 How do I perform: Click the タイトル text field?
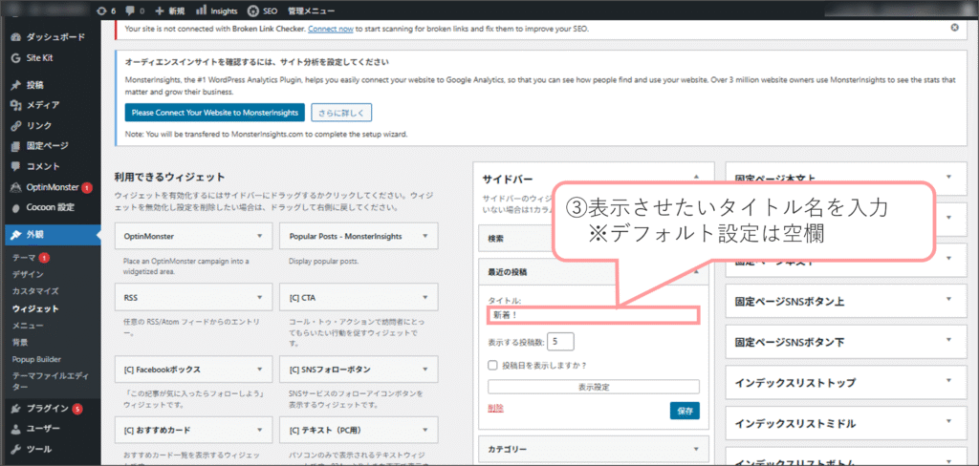[x=593, y=314]
